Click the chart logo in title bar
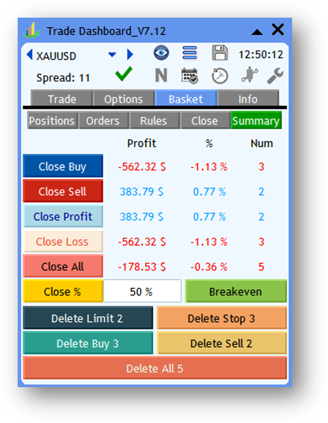Viewport: 328px width, 423px height. [x=31, y=30]
